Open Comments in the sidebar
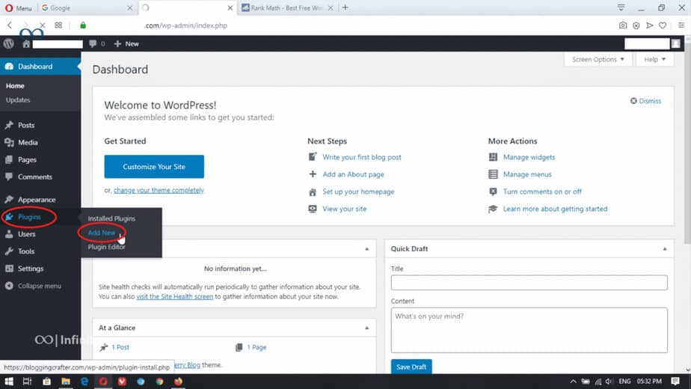This screenshot has height=389, width=691. click(x=35, y=177)
